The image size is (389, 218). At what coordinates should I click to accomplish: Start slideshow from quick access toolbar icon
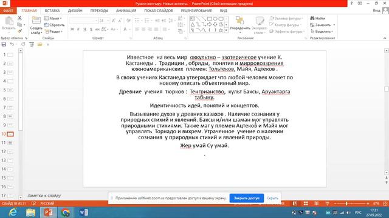click(32, 44)
